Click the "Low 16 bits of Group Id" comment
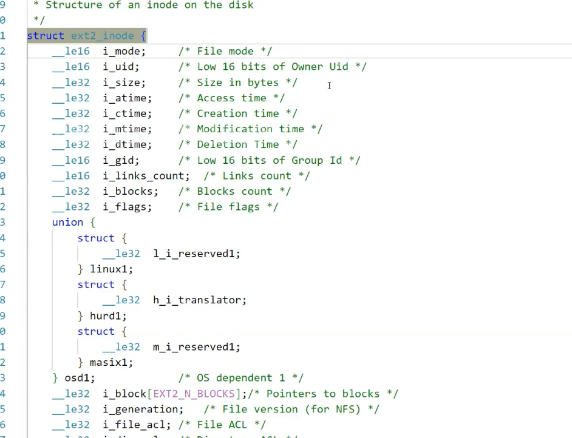The image size is (572, 438). coord(270,160)
